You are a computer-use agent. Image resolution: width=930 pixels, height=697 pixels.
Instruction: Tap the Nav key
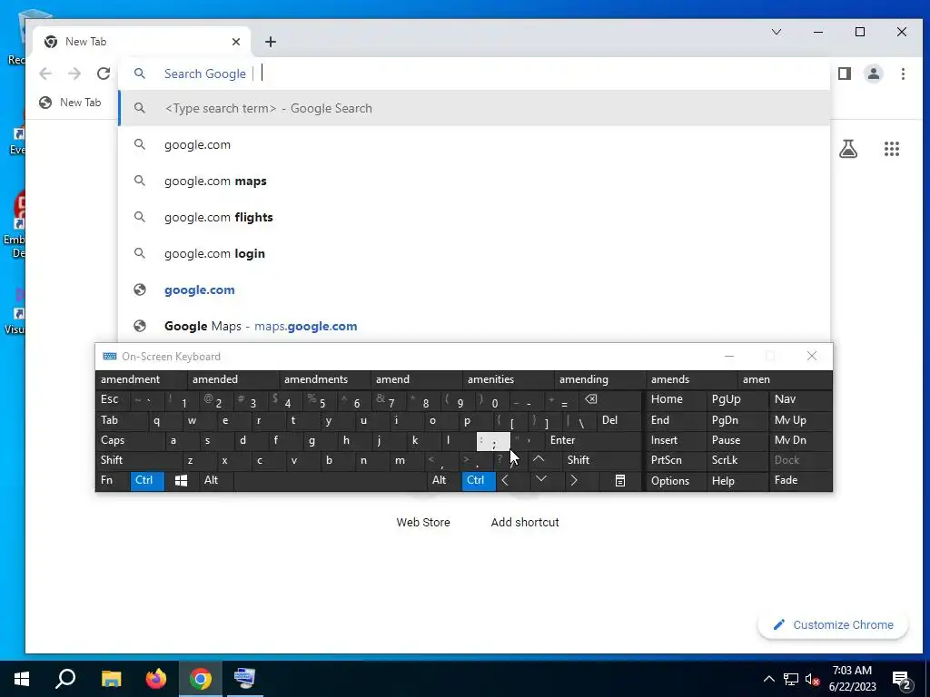[801, 399]
